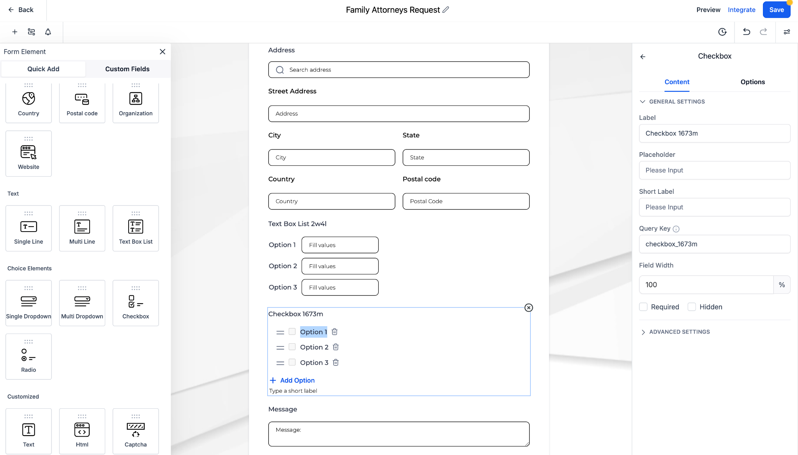Add the Captcha element

pos(136,431)
